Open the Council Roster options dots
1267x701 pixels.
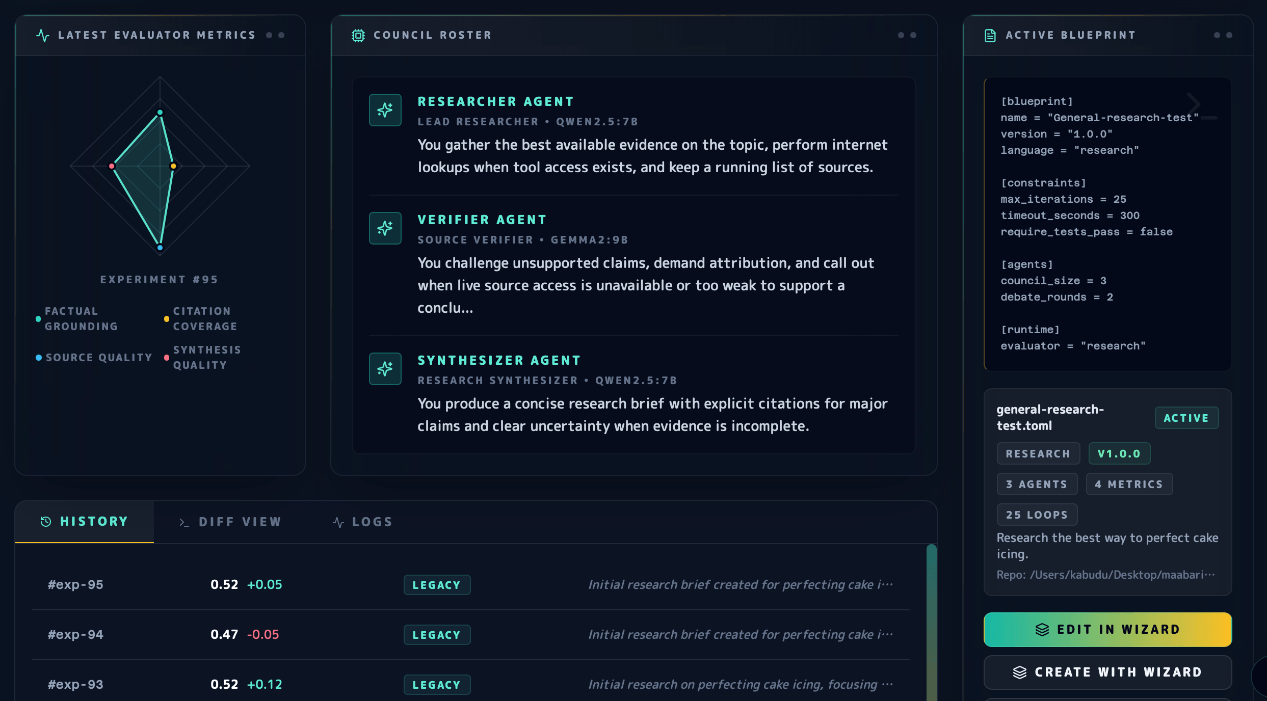(x=907, y=35)
